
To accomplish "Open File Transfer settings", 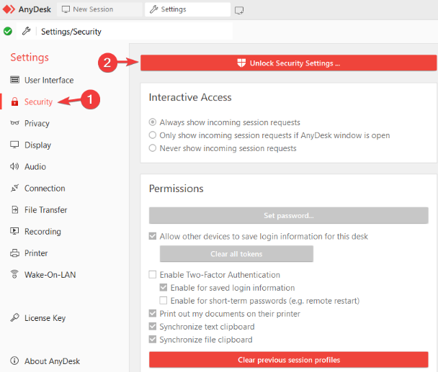I will click(x=46, y=210).
